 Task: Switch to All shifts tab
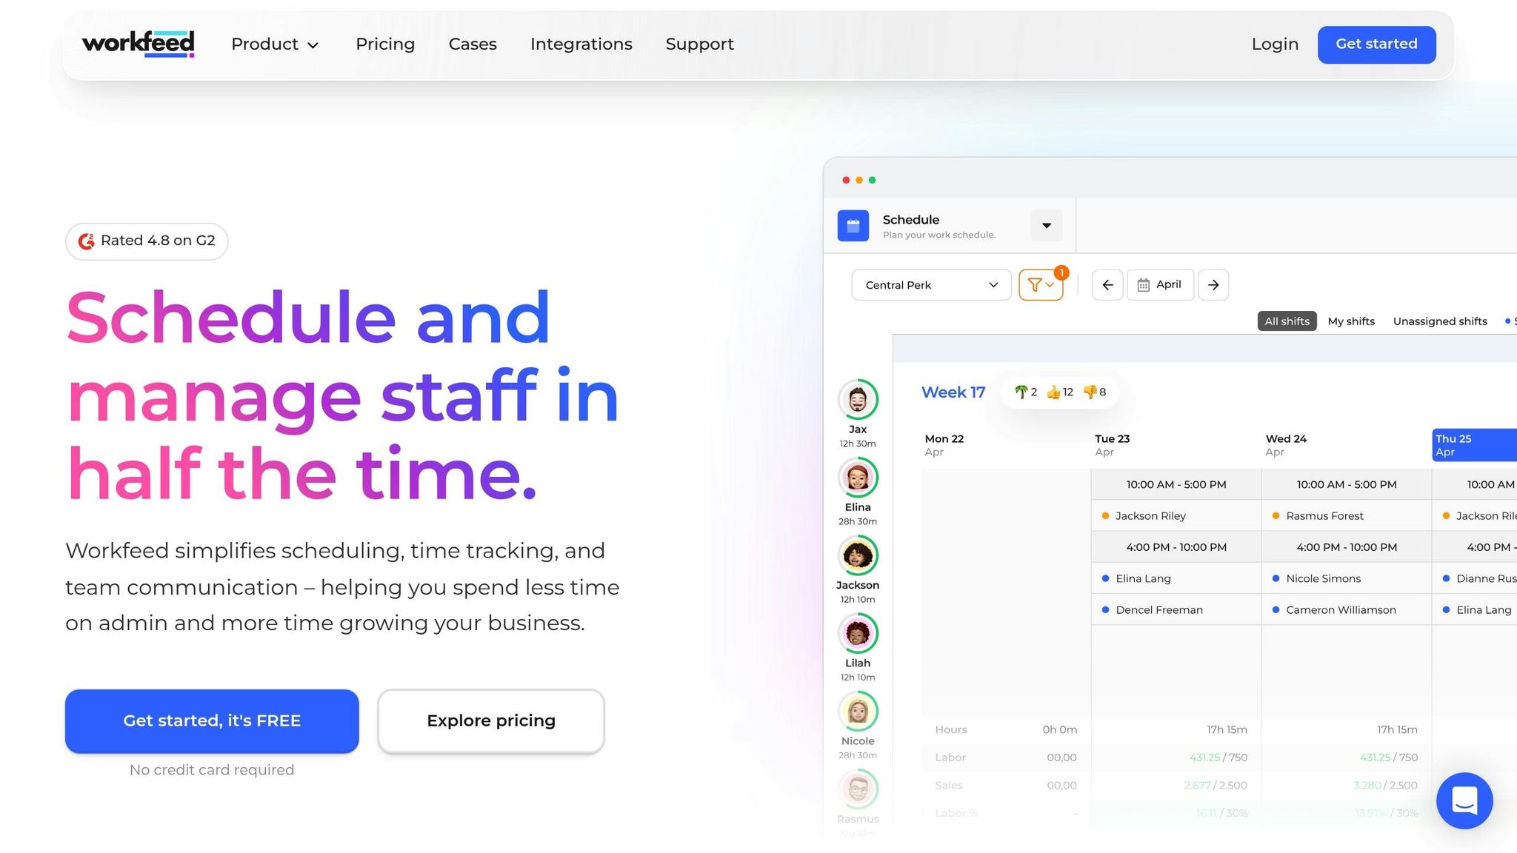click(1287, 321)
